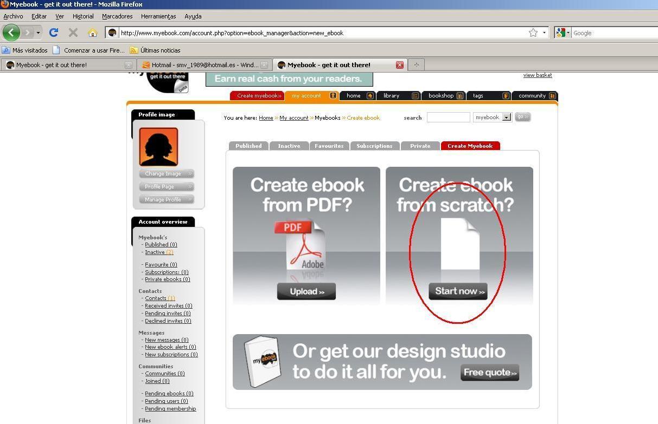This screenshot has width=658, height=424.
Task: Open the Ayuda menu
Action: coord(193,16)
